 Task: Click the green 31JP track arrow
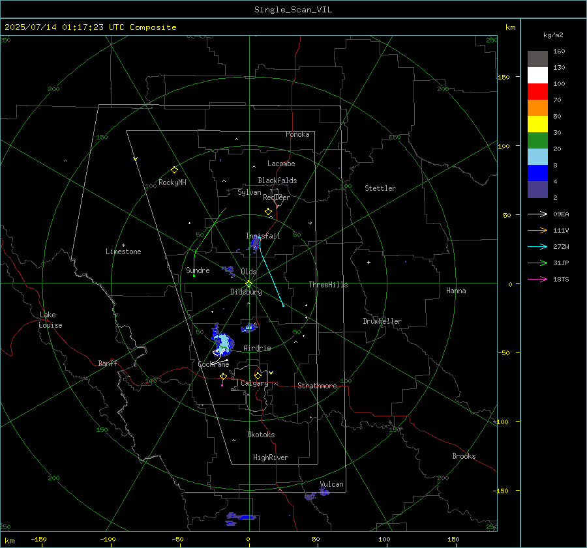click(x=537, y=263)
